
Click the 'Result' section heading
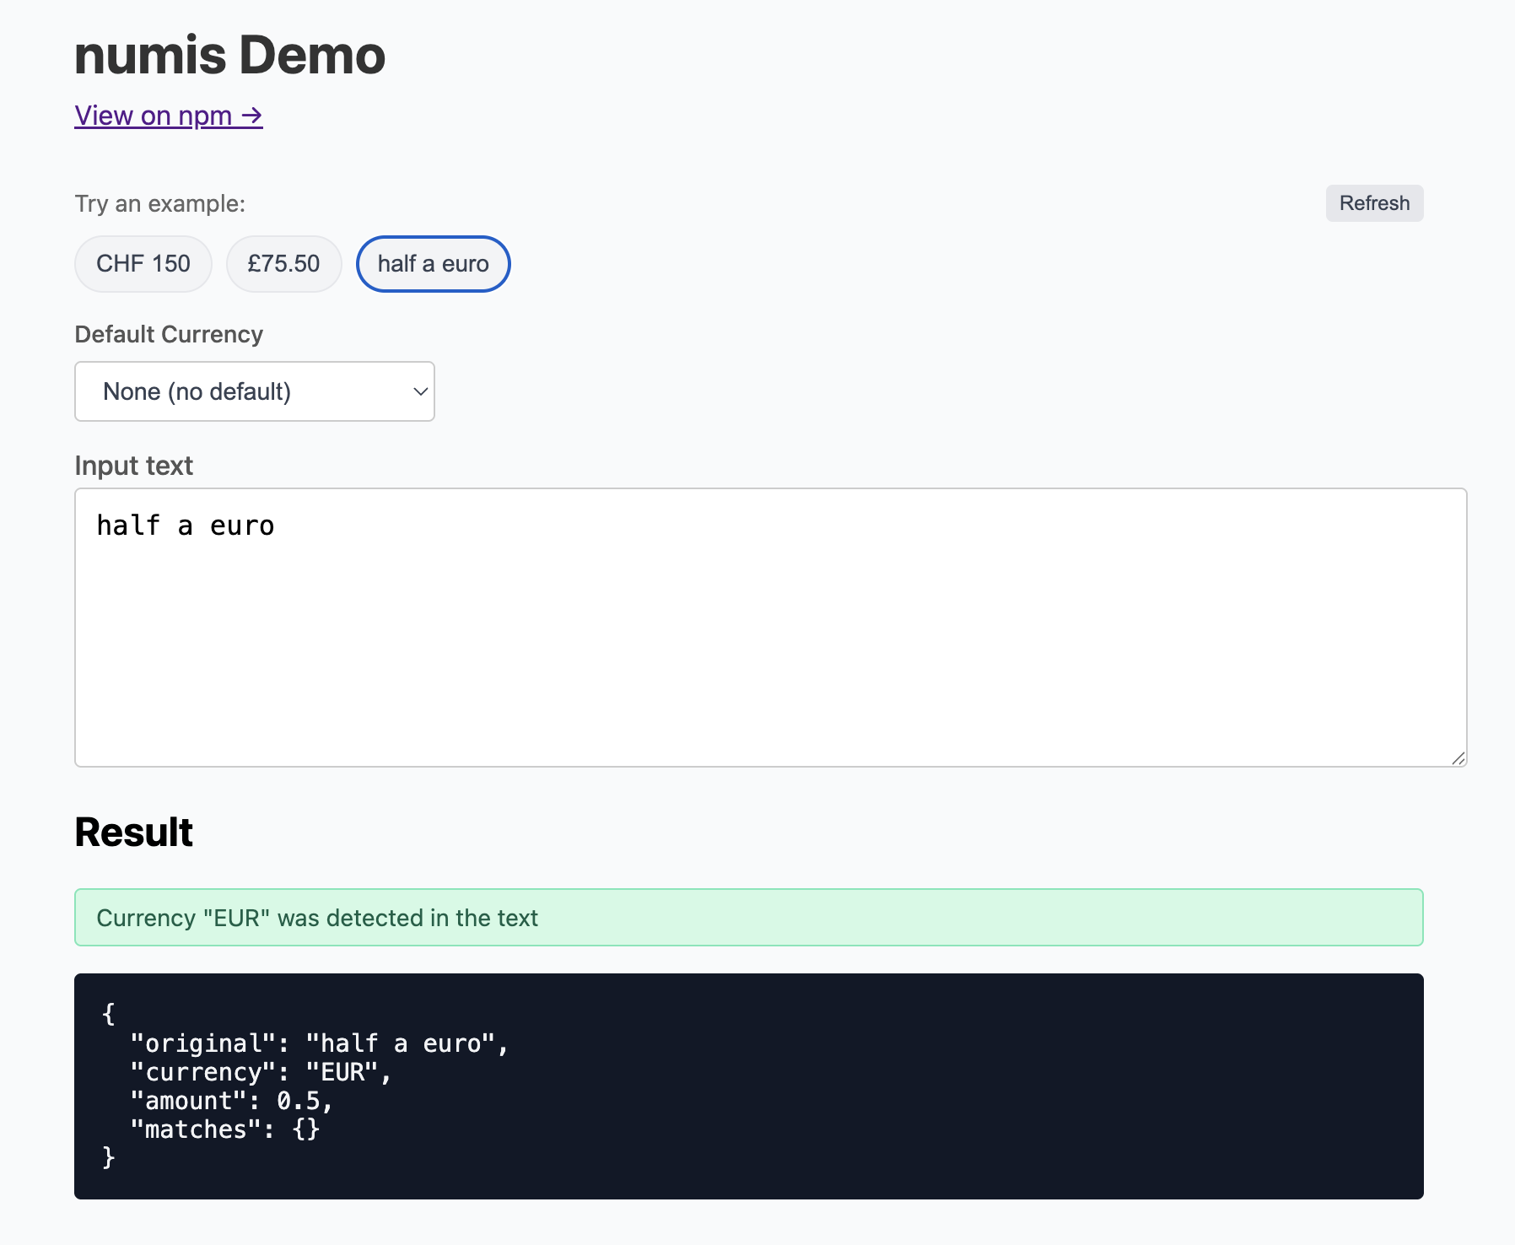pos(133,833)
